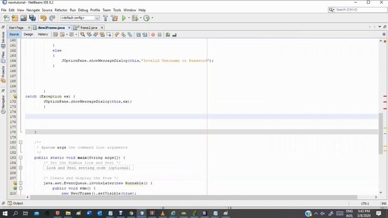Switch to the NewJFrame.java tab
The width and height of the screenshot is (388, 218).
pyautogui.click(x=51, y=28)
